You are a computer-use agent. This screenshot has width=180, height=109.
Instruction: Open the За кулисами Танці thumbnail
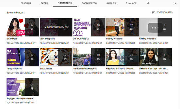[x=23, y=57]
